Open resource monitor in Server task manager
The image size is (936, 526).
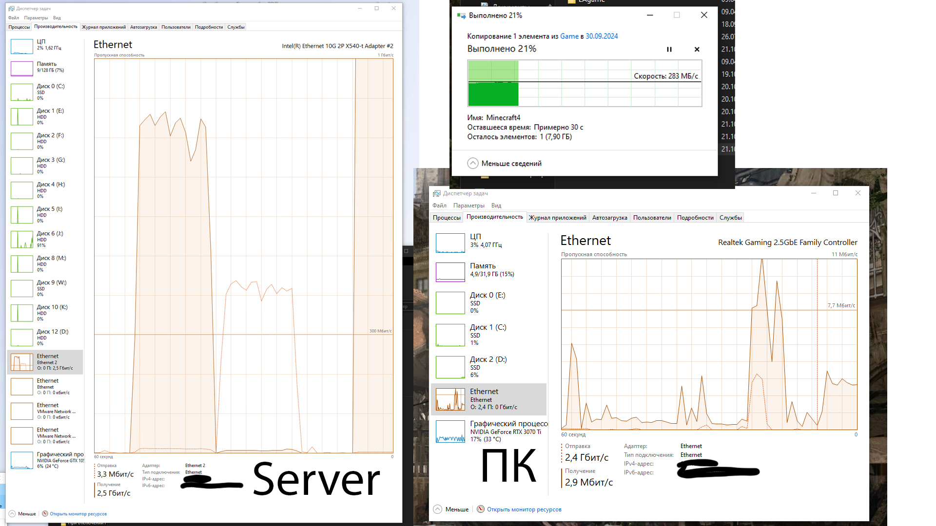78,514
